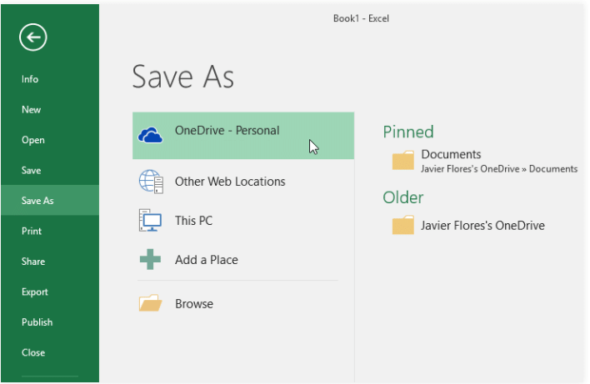Open the Share options
This screenshot has height=384, width=590.
click(x=33, y=262)
